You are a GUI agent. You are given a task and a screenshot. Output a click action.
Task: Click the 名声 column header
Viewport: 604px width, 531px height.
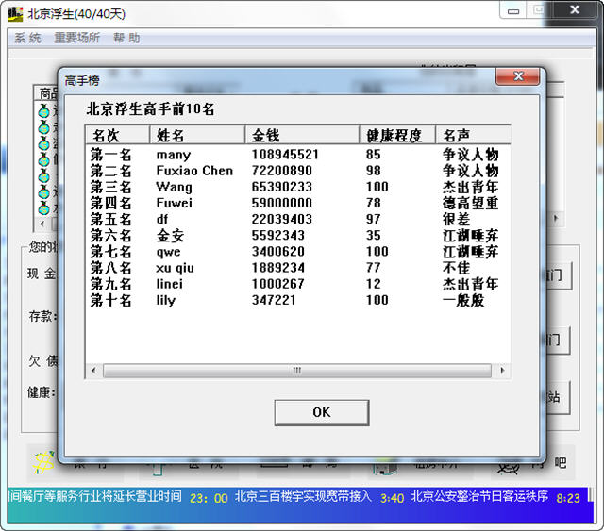[473, 135]
